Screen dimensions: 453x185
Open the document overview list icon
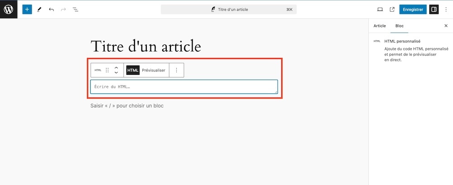coord(75,10)
